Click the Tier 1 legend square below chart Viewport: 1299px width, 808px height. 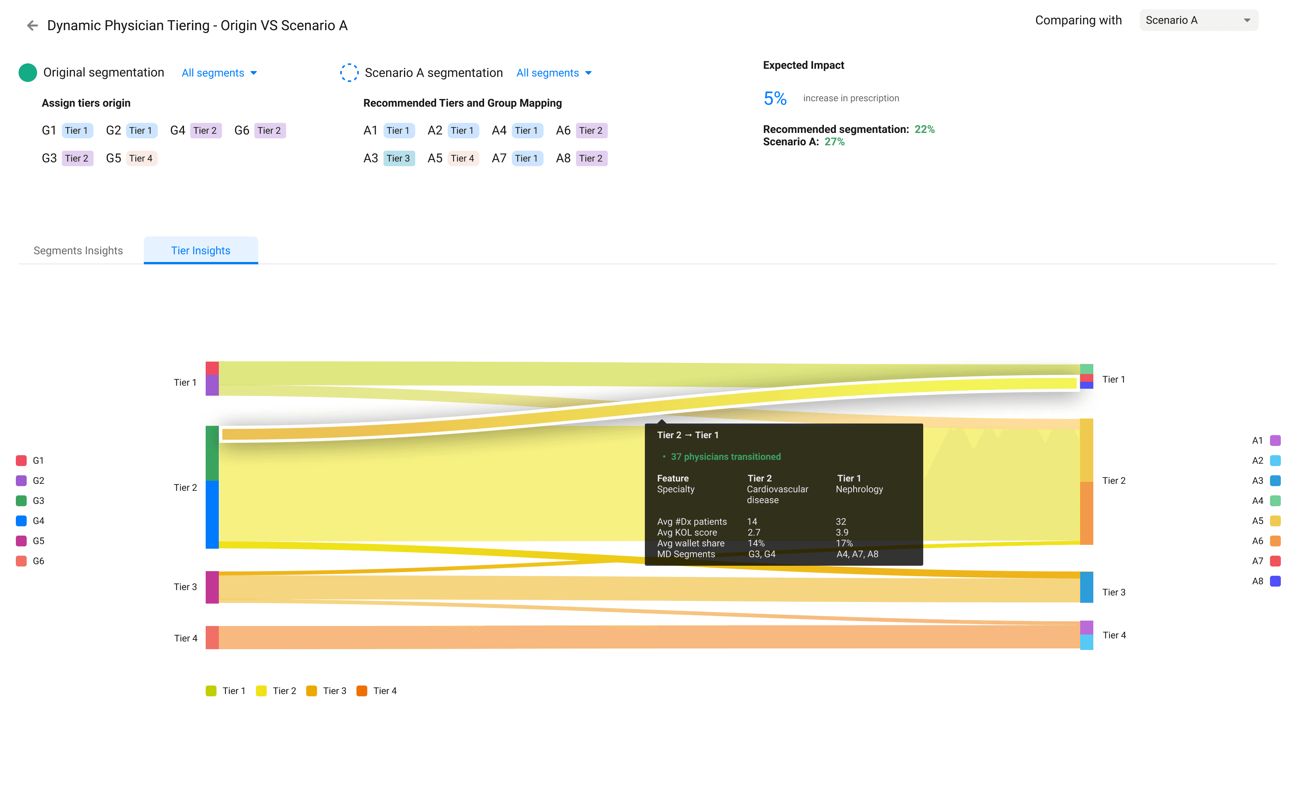211,691
